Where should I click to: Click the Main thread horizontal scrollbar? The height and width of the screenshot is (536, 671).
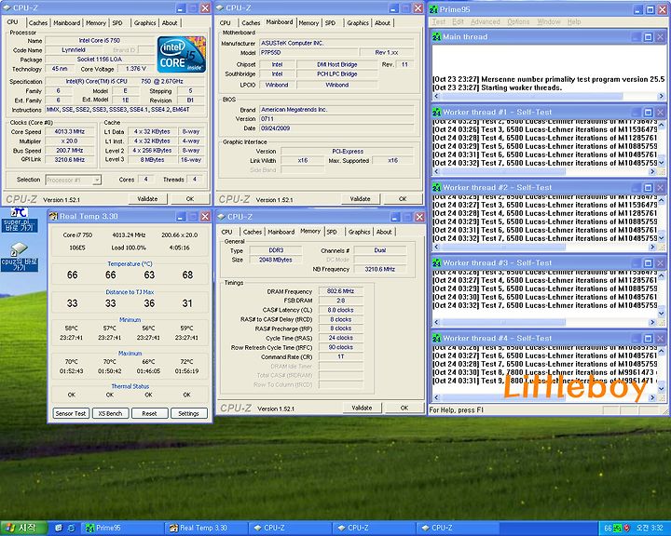click(549, 96)
